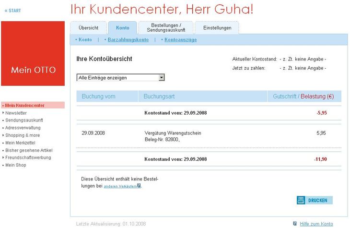Return via the « START link

13,10
